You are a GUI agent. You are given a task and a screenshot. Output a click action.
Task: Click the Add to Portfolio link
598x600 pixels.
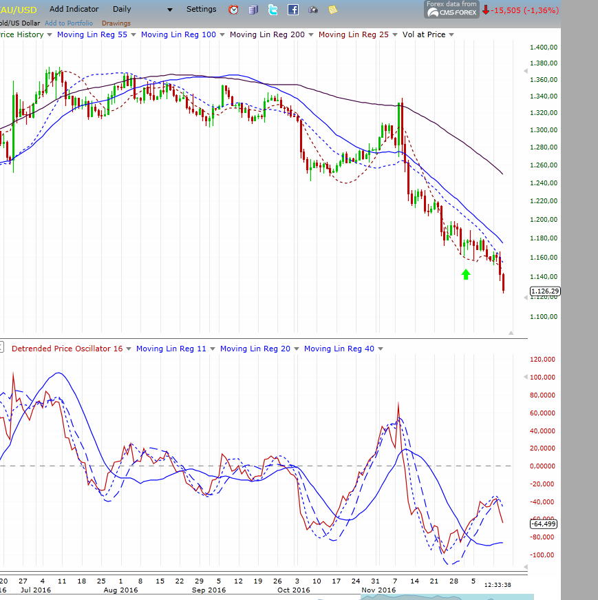tap(70, 23)
